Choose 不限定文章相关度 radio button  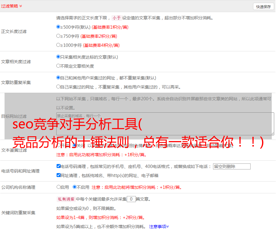(58, 66)
